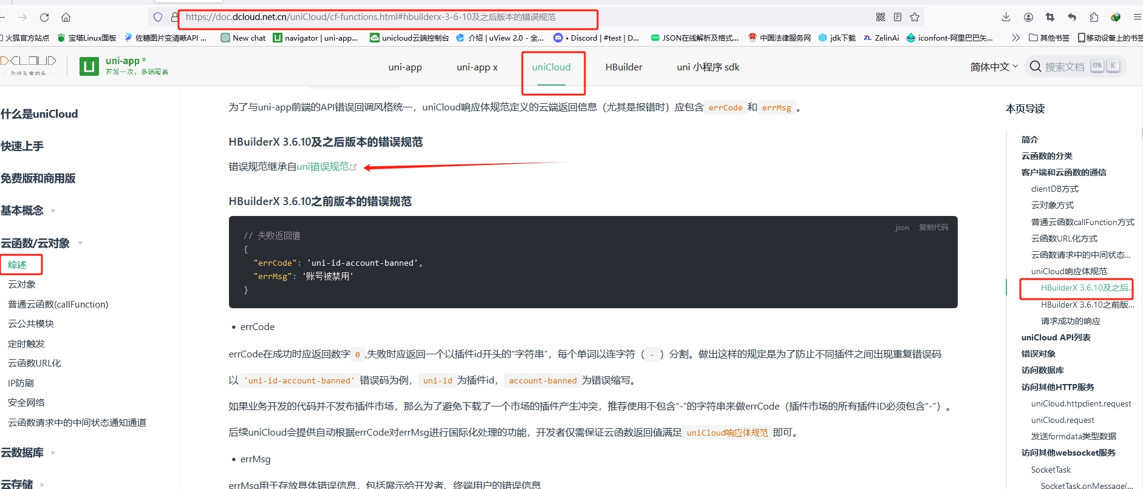Viewport: 1143px width, 489px height.
Task: Open the ZelinAi bookmark
Action: [x=881, y=38]
